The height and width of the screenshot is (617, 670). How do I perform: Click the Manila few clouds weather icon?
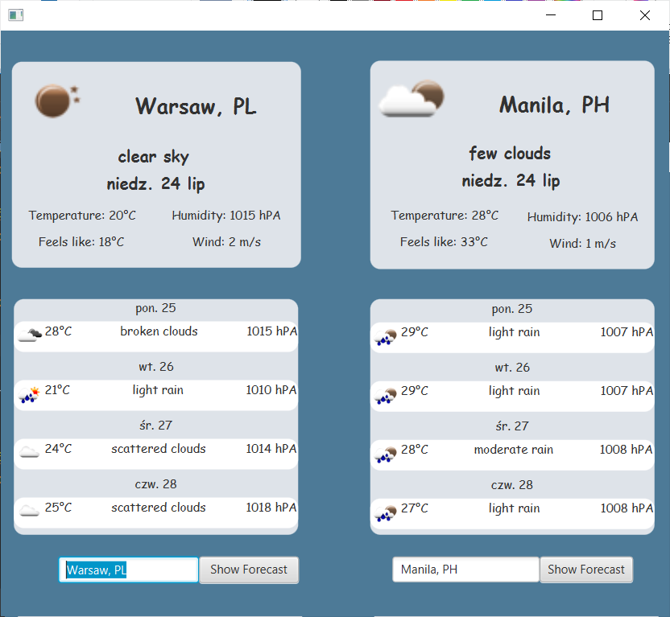click(x=412, y=98)
